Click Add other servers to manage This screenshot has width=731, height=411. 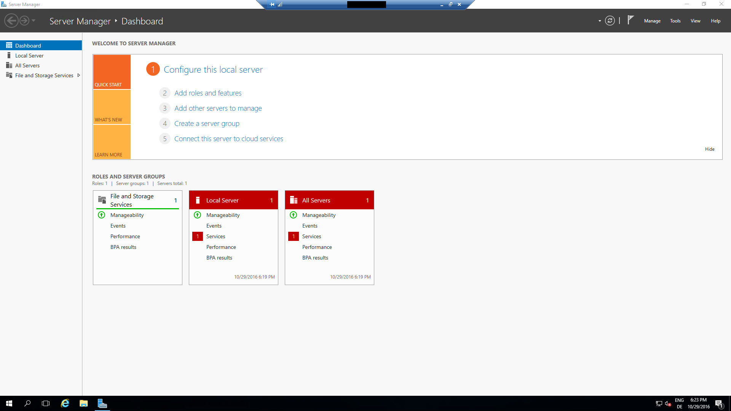[218, 108]
